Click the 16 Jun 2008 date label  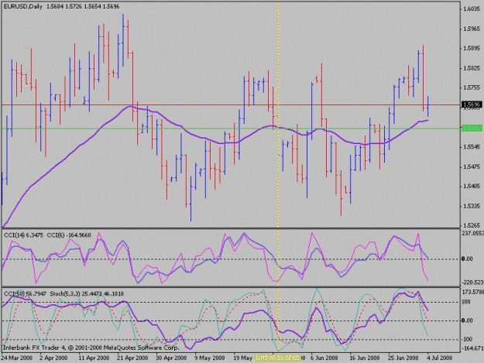[x=364, y=358]
